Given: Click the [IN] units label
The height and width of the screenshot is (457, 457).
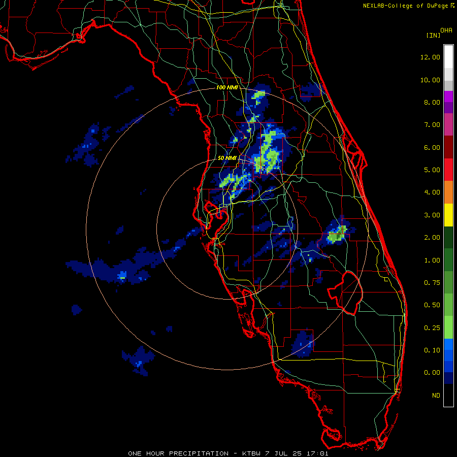Looking at the screenshot, I should pyautogui.click(x=433, y=35).
